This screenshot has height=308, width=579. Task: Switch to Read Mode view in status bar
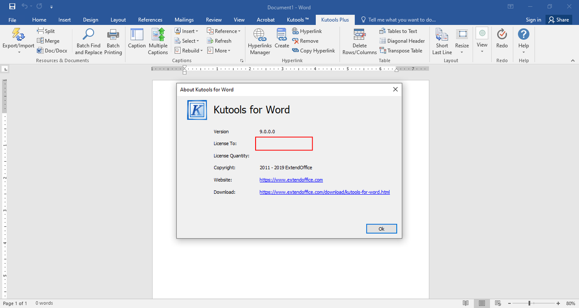point(466,303)
